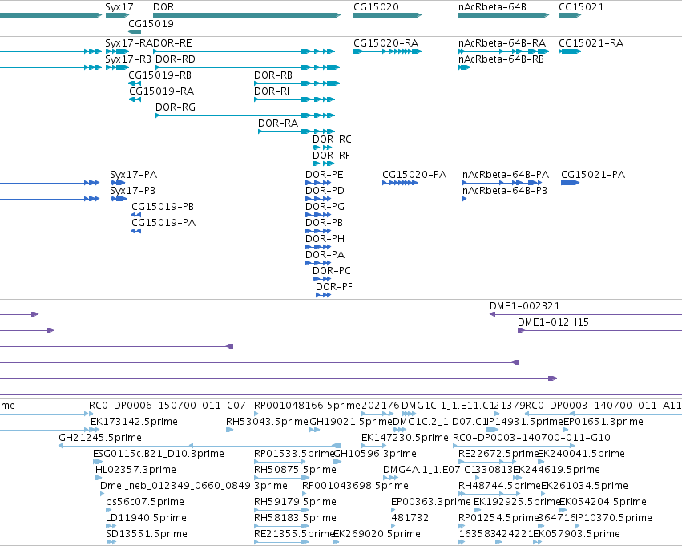The image size is (682, 546).
Task: Select protein DOR-PD
Action: 318,199
